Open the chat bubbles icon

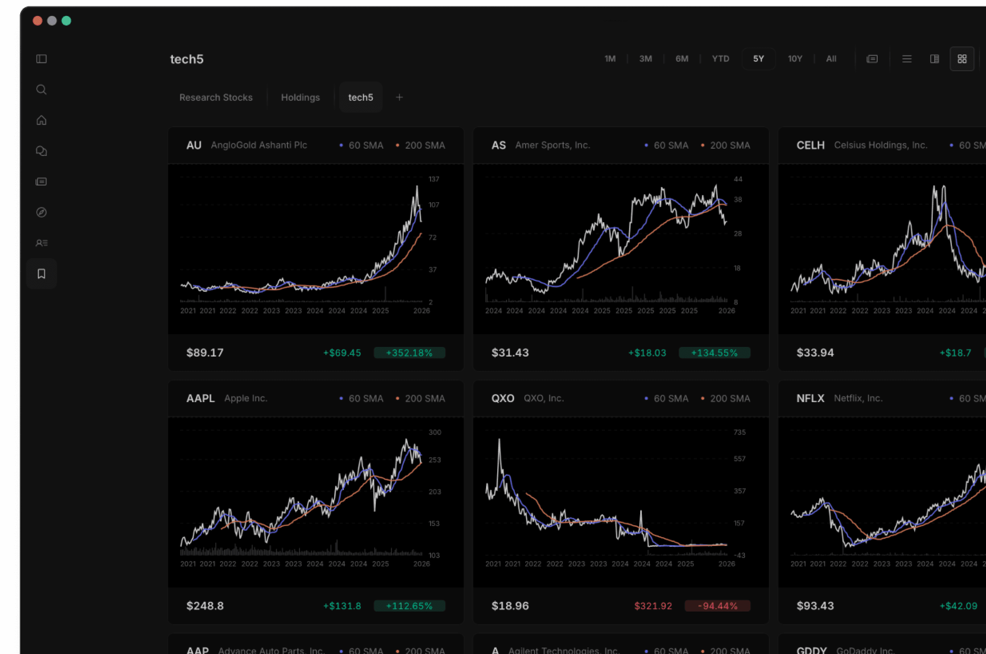coord(41,151)
